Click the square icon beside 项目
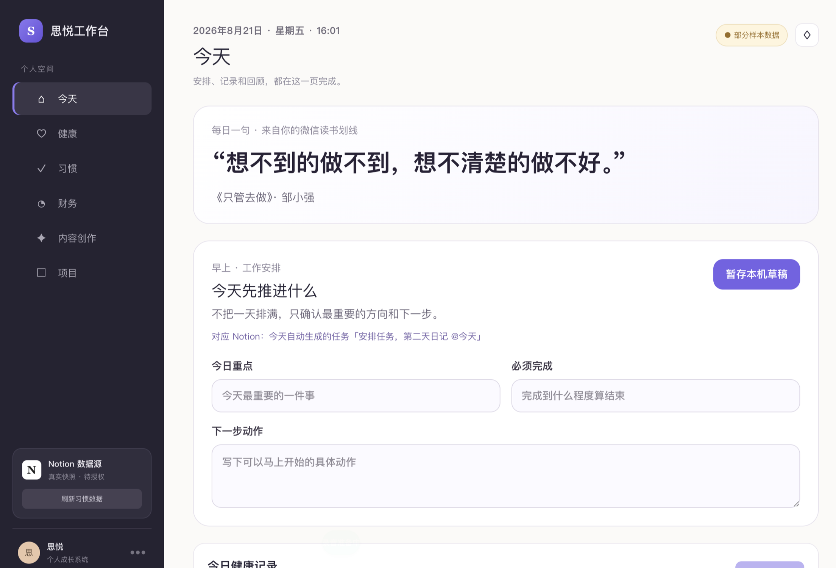Screen dimensions: 836x568 41,273
